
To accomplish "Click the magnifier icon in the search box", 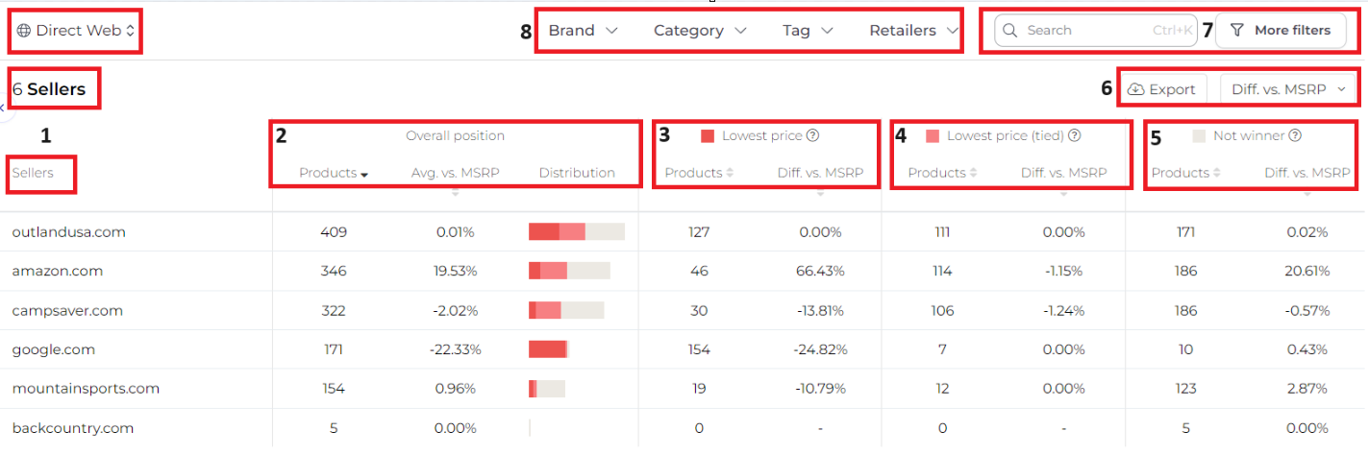I will point(1009,31).
